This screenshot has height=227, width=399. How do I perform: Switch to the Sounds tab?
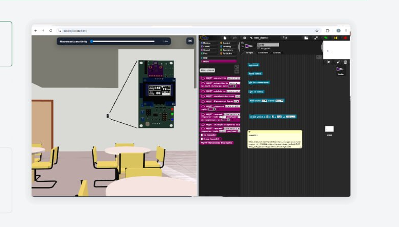pyautogui.click(x=276, y=53)
